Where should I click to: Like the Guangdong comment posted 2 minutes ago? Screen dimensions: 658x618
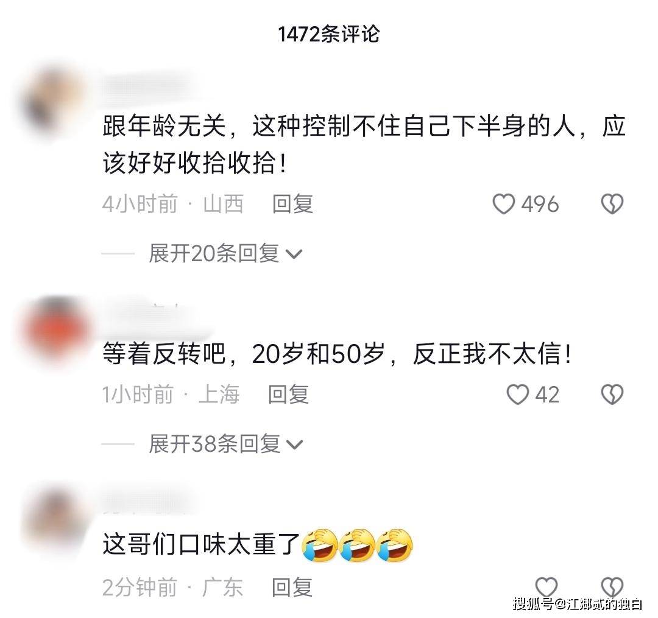point(546,586)
